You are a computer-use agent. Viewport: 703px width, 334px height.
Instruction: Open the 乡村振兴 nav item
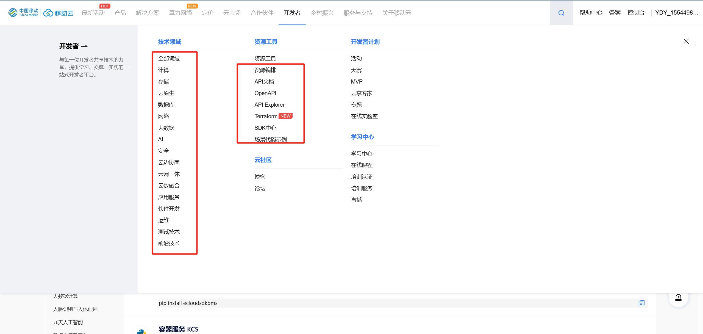click(322, 13)
